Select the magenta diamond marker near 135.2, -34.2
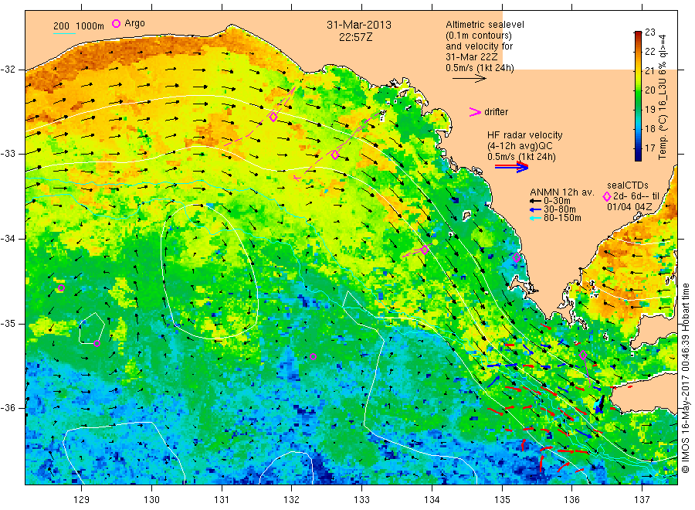The image size is (695, 510). (x=517, y=257)
